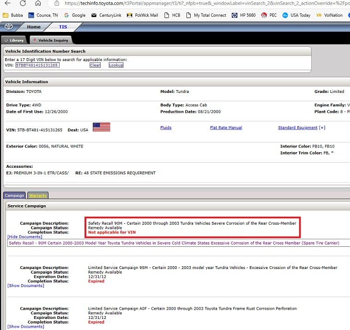Select Exterior Color 0056, NATURAL WHITE text

point(61,146)
